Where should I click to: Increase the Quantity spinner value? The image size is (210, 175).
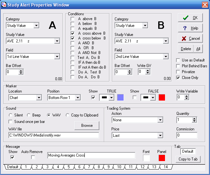click(194, 118)
